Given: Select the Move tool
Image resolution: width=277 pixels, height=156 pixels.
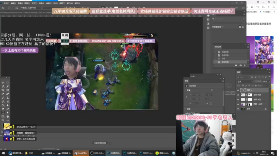Looking at the screenshot, I should [x=3, y=83].
